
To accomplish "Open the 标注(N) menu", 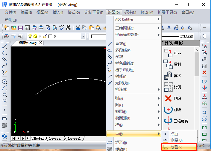I will (130, 13).
